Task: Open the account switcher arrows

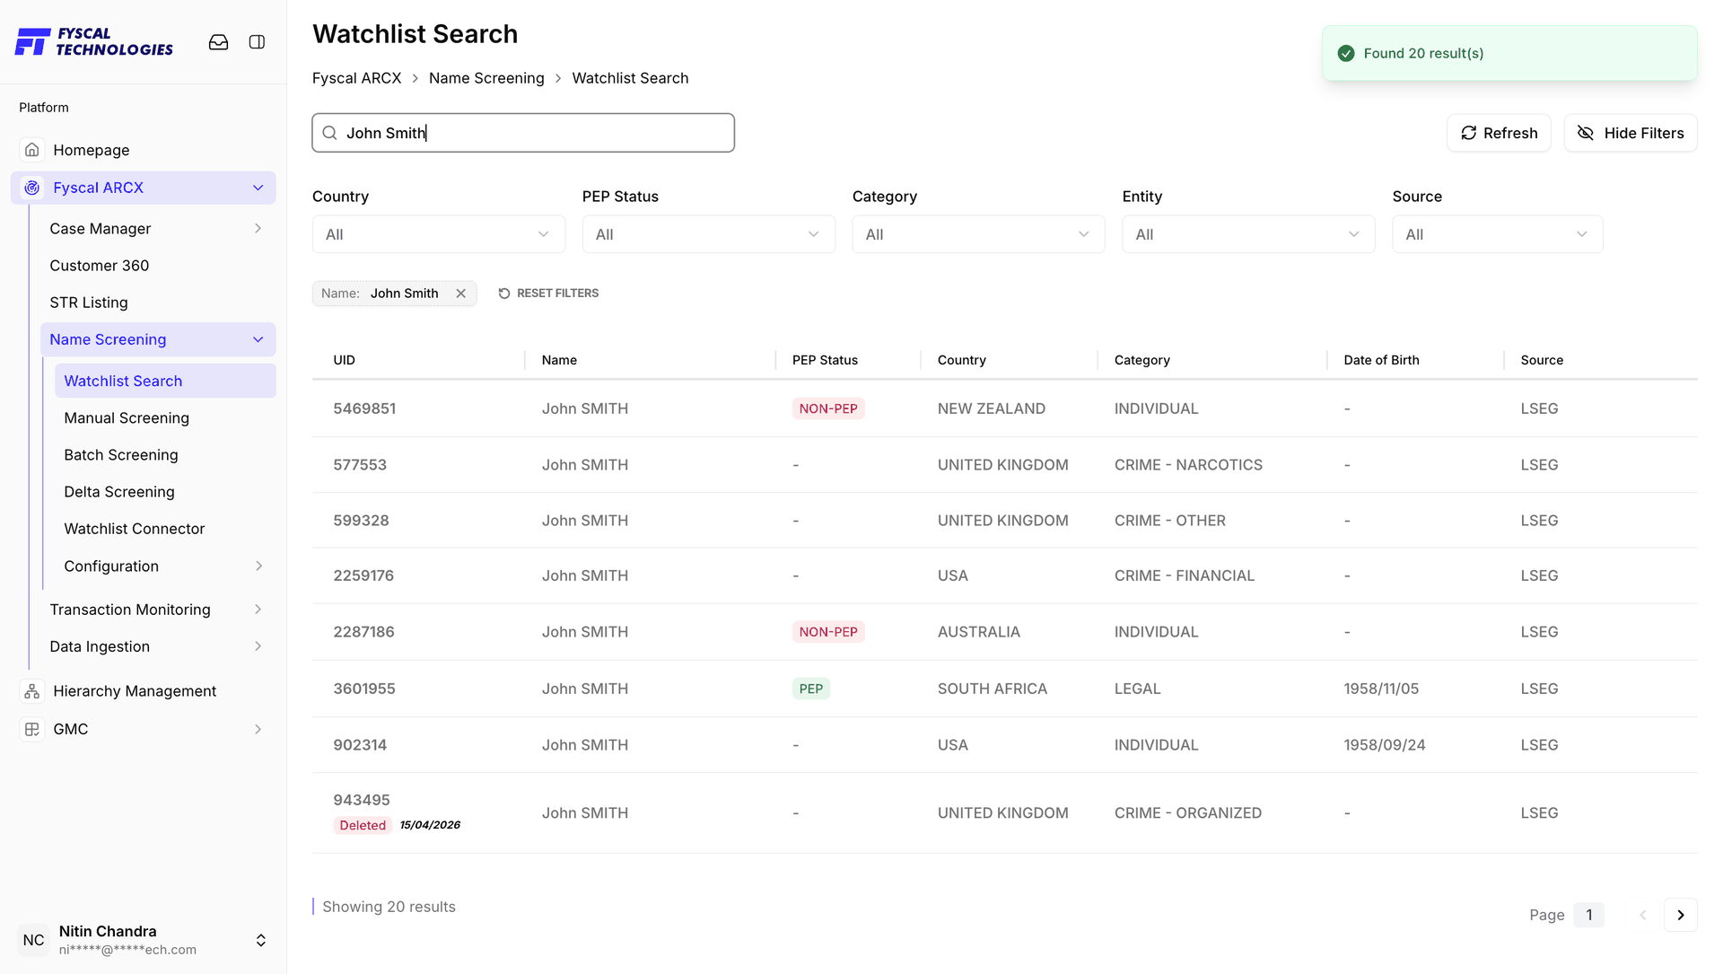Action: coord(261,940)
